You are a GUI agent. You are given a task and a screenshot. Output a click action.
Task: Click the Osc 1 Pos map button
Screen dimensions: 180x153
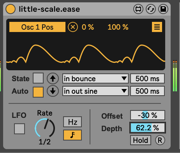coord(37,27)
